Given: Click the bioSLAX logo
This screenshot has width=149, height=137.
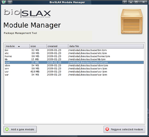Looking at the screenshot, I should (27, 14).
